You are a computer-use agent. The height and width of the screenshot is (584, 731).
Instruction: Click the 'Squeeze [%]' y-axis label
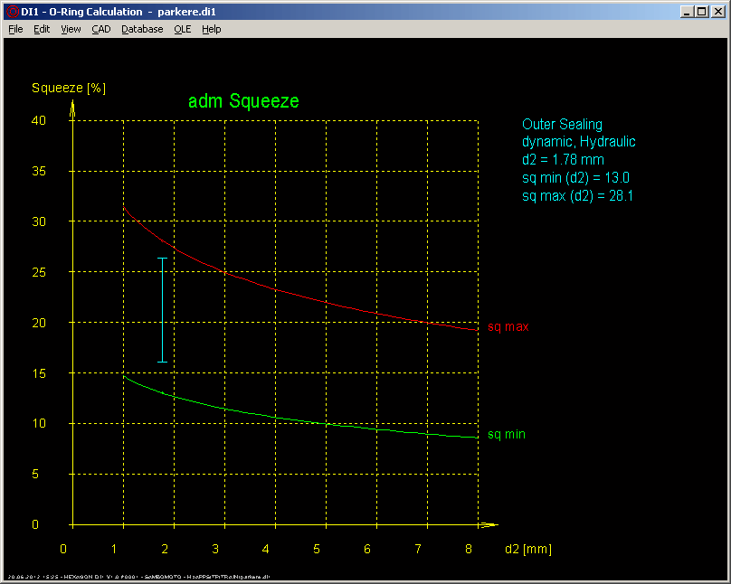69,88
